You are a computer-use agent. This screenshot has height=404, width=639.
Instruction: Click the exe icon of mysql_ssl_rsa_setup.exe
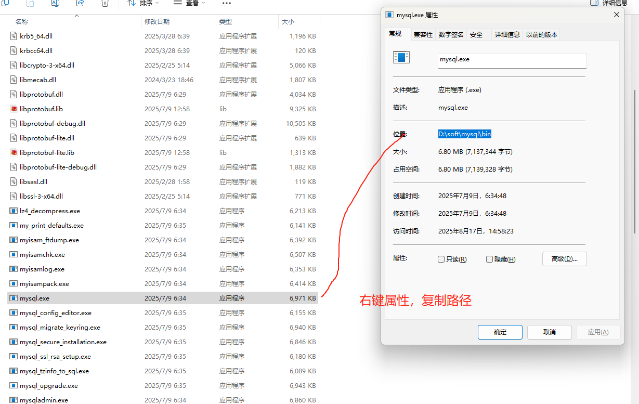(x=14, y=357)
